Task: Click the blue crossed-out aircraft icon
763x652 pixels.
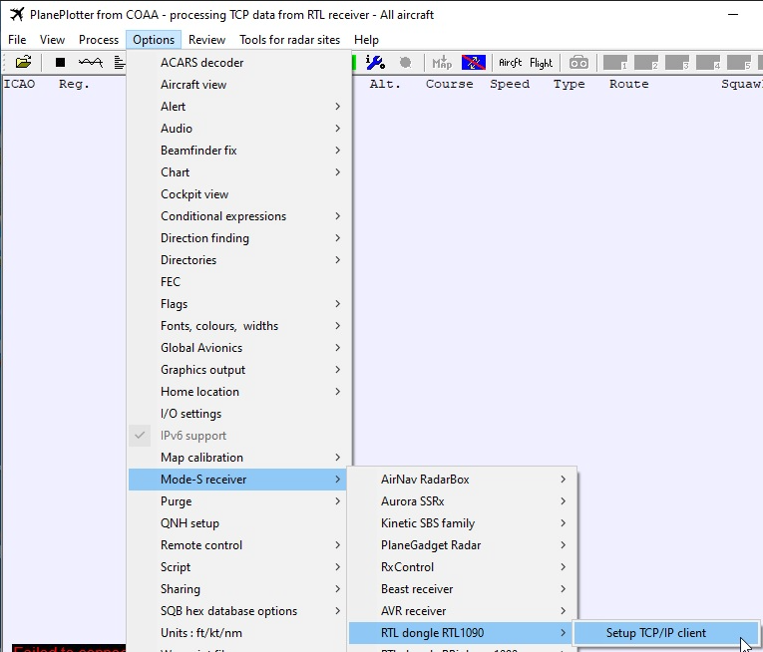Action: click(x=474, y=62)
